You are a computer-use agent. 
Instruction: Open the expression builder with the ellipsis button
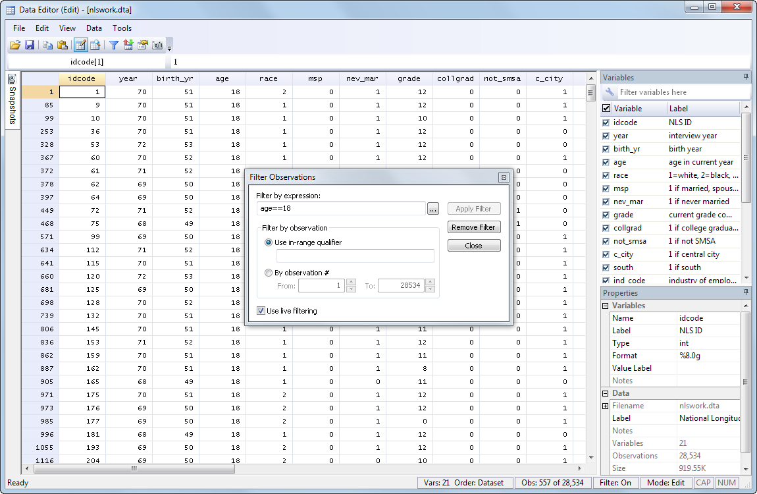(x=433, y=208)
